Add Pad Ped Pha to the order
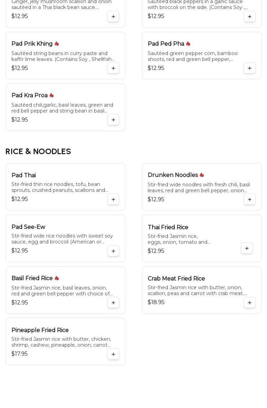Image resolution: width=267 pixels, height=408 pixels. [250, 68]
